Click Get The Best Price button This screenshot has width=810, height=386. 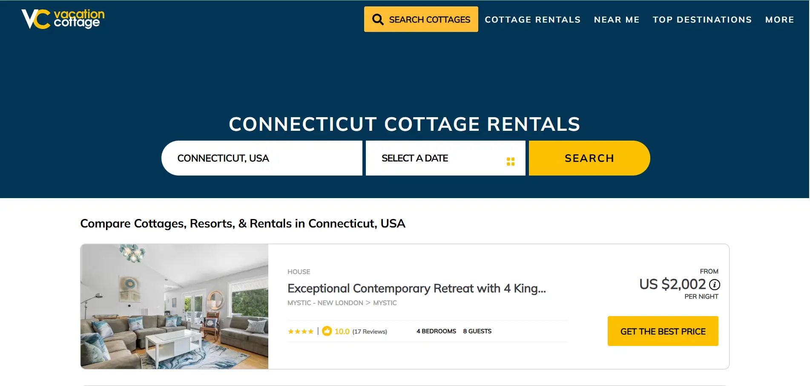click(x=663, y=331)
